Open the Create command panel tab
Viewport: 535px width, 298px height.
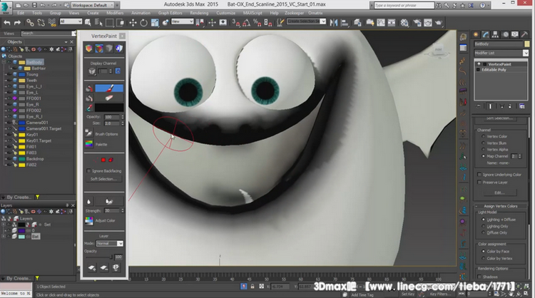476,34
